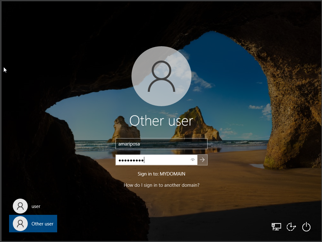Open the power options
The height and width of the screenshot is (242, 322).
[306, 227]
